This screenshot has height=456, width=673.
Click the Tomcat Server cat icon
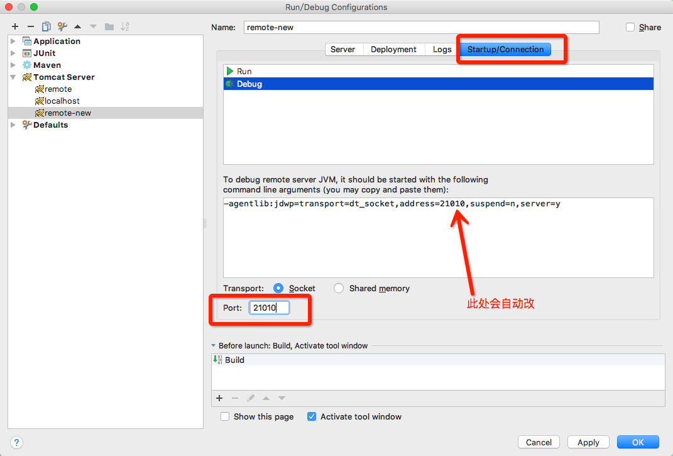coord(27,77)
